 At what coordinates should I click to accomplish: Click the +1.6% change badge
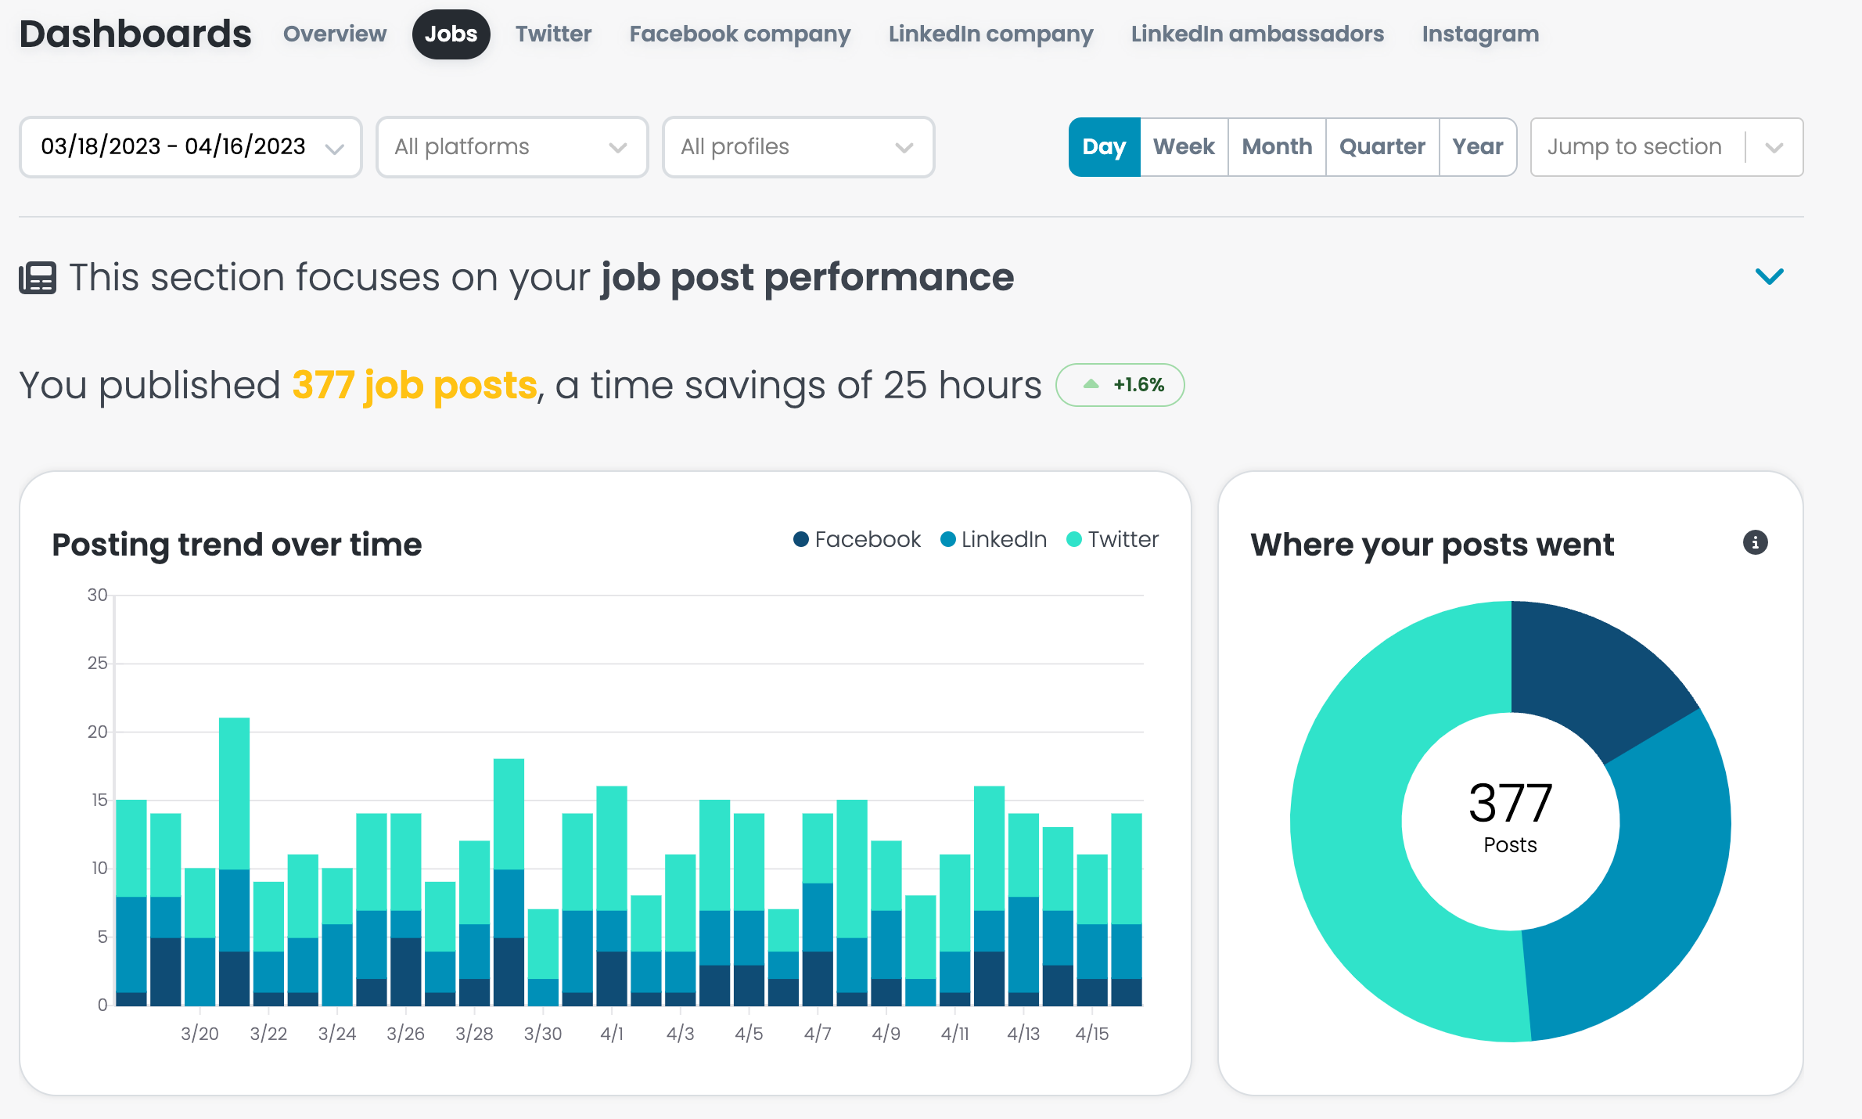[x=1120, y=385]
